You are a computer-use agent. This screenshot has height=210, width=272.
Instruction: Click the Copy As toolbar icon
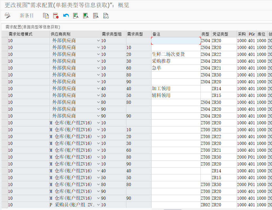(46, 16)
